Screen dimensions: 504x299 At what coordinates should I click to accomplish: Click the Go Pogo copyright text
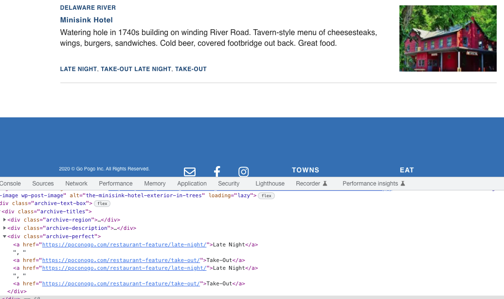point(104,168)
